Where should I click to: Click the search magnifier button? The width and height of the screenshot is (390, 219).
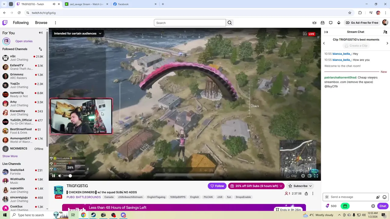pyautogui.click(x=230, y=23)
